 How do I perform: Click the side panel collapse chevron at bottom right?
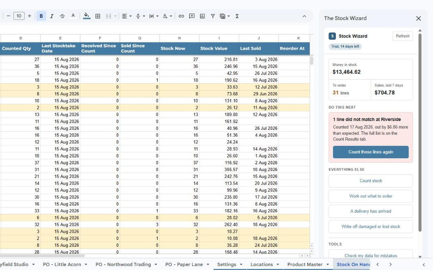click(424, 265)
